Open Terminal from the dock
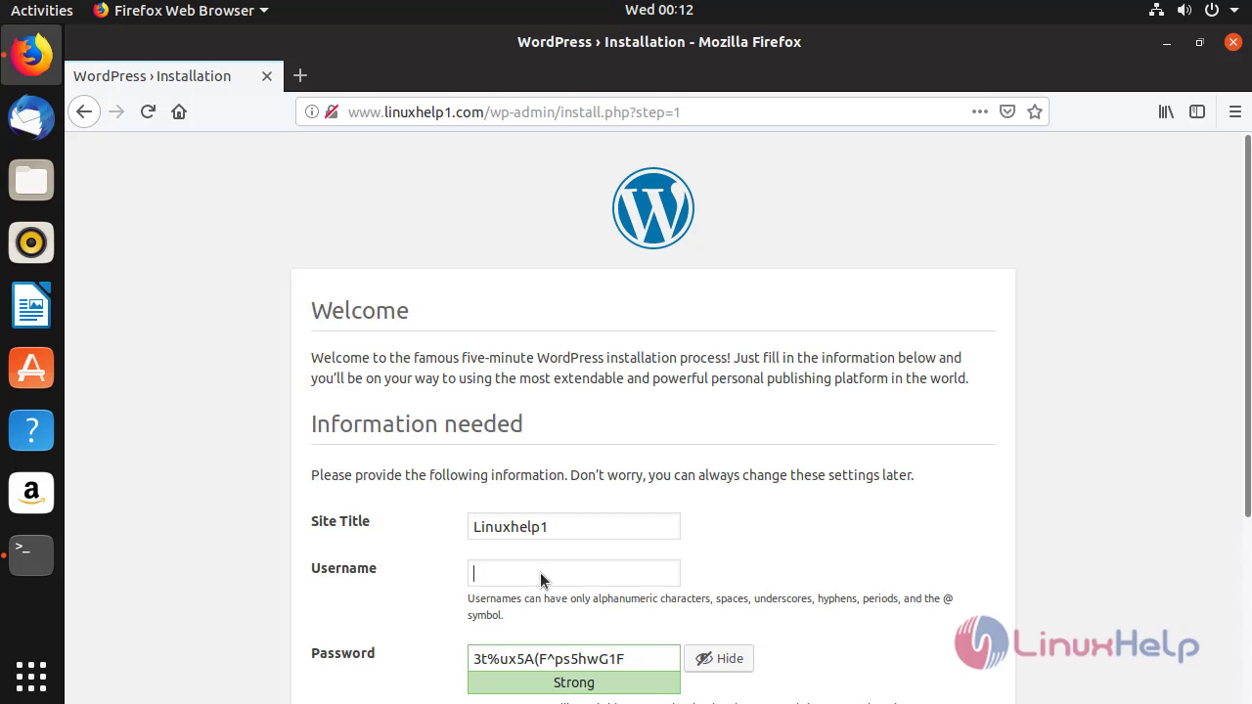The image size is (1252, 704). click(x=31, y=555)
